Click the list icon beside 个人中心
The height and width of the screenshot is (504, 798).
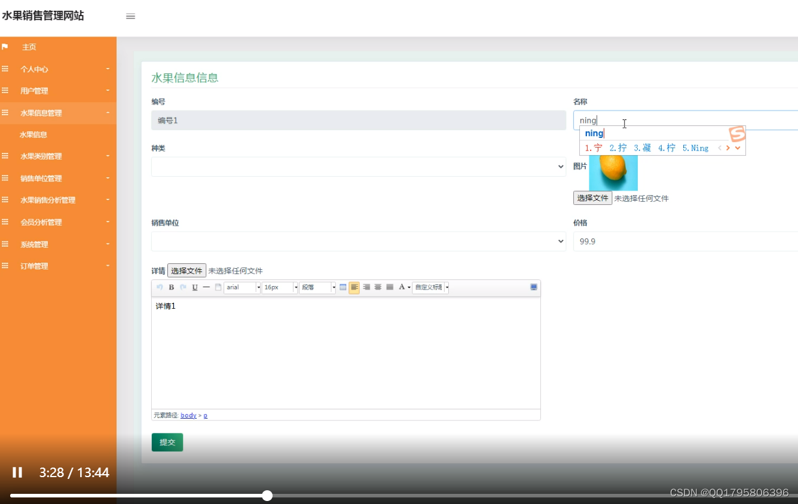coord(5,69)
